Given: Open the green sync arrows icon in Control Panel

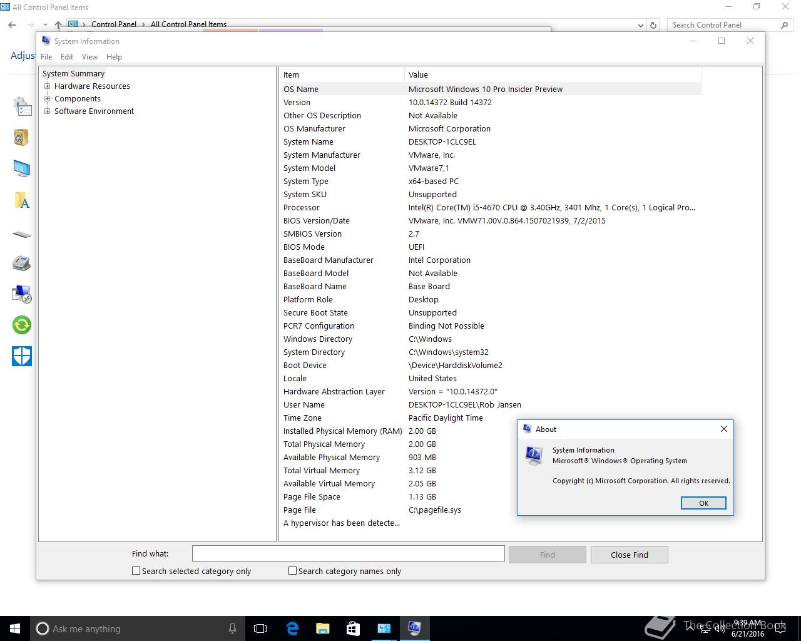Looking at the screenshot, I should pyautogui.click(x=22, y=325).
